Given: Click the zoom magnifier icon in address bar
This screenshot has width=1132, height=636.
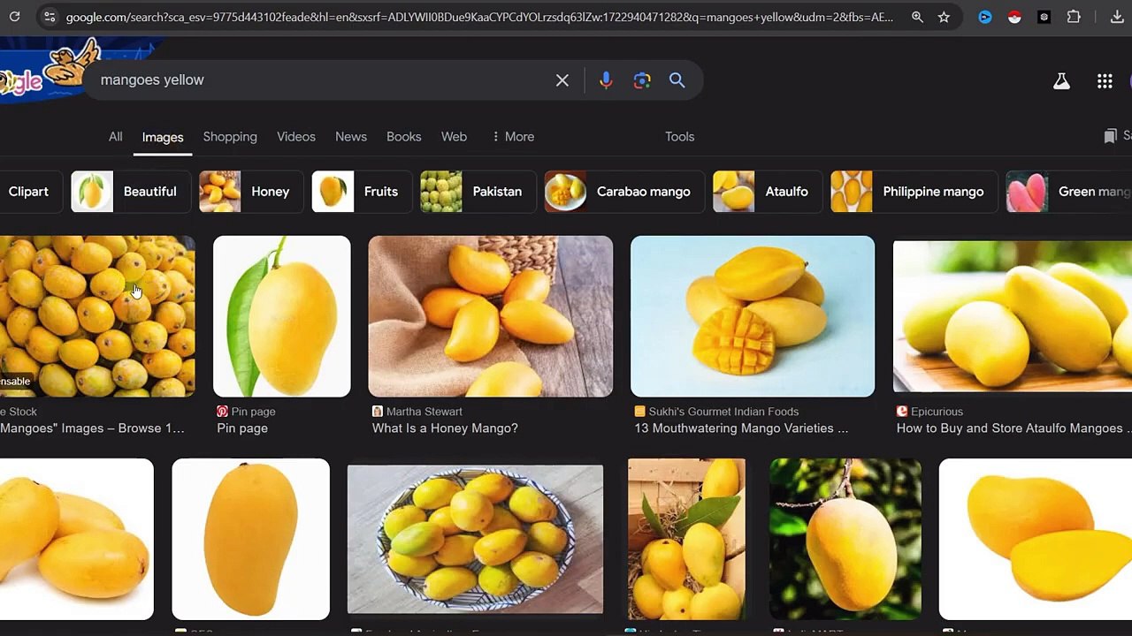Looking at the screenshot, I should click(917, 17).
